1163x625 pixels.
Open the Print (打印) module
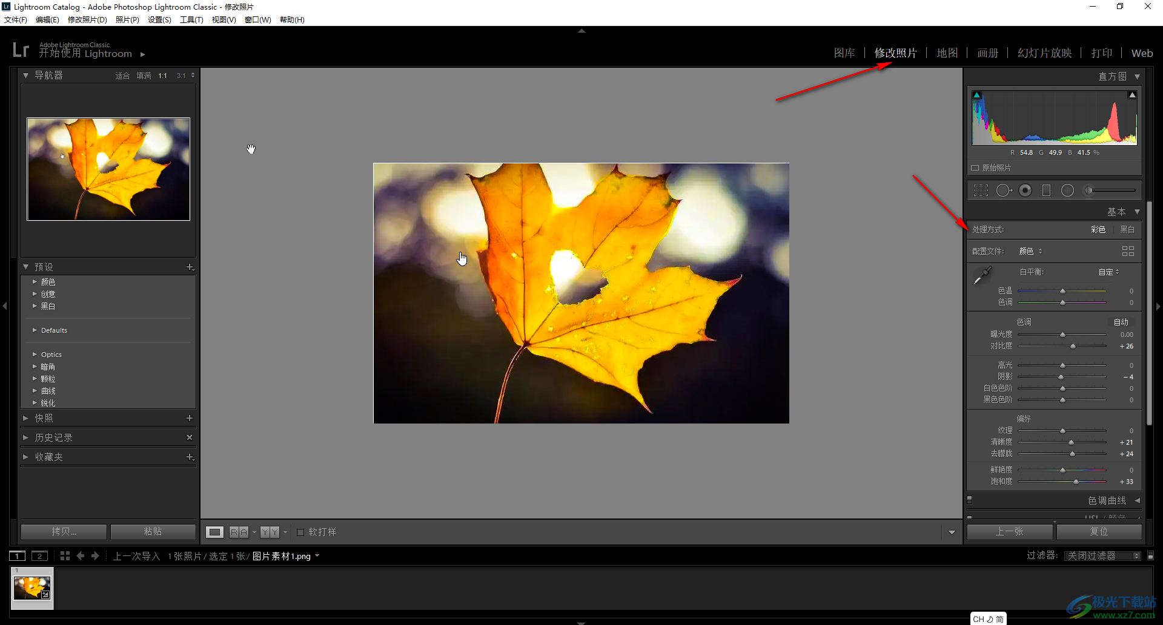pos(1102,53)
